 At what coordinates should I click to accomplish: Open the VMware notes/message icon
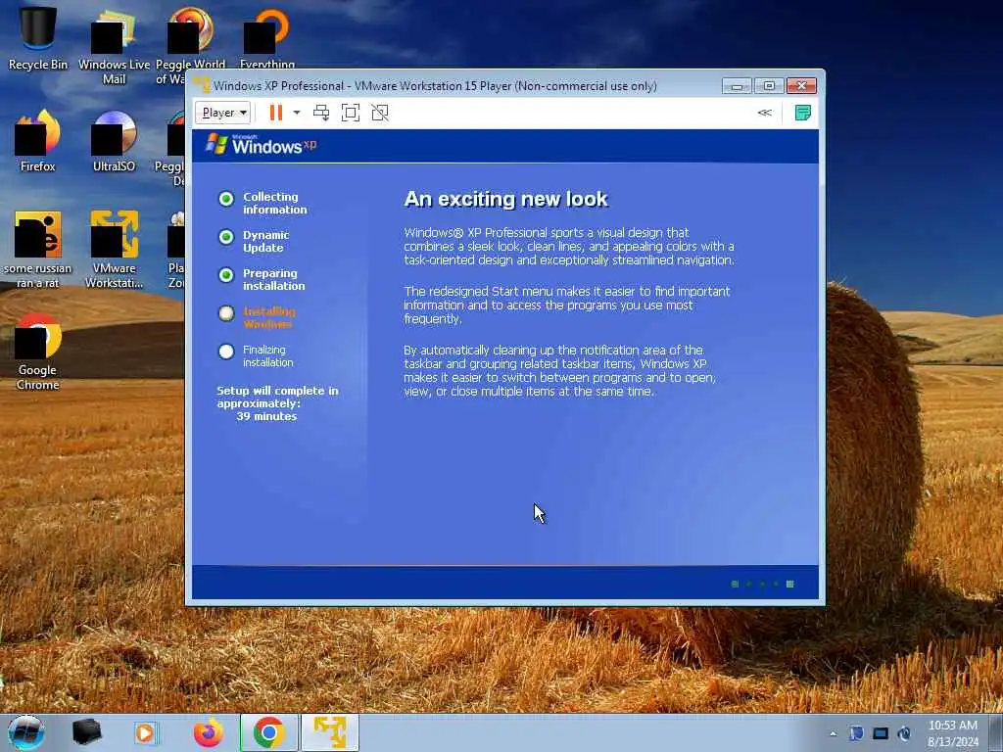803,113
